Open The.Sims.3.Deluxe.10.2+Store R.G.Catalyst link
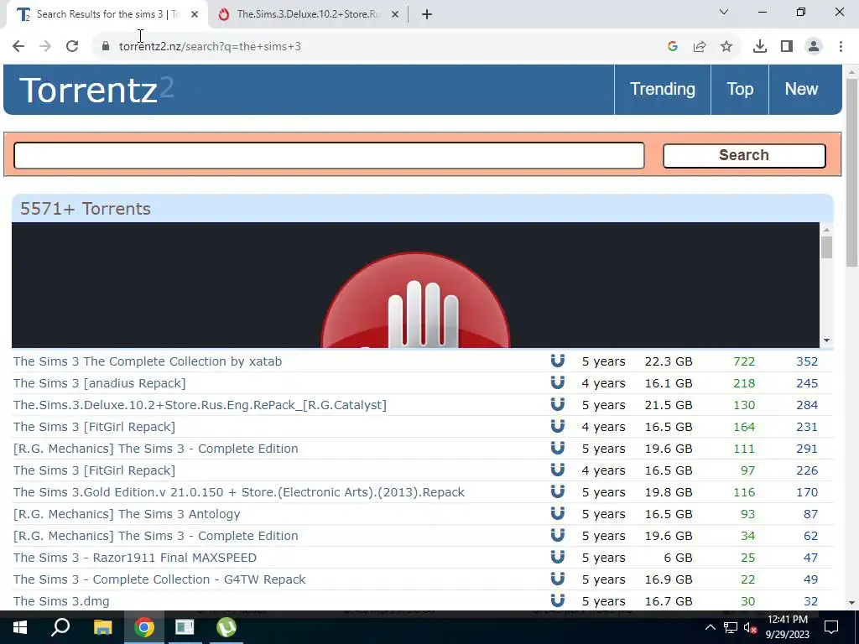The image size is (859, 644). coord(200,405)
